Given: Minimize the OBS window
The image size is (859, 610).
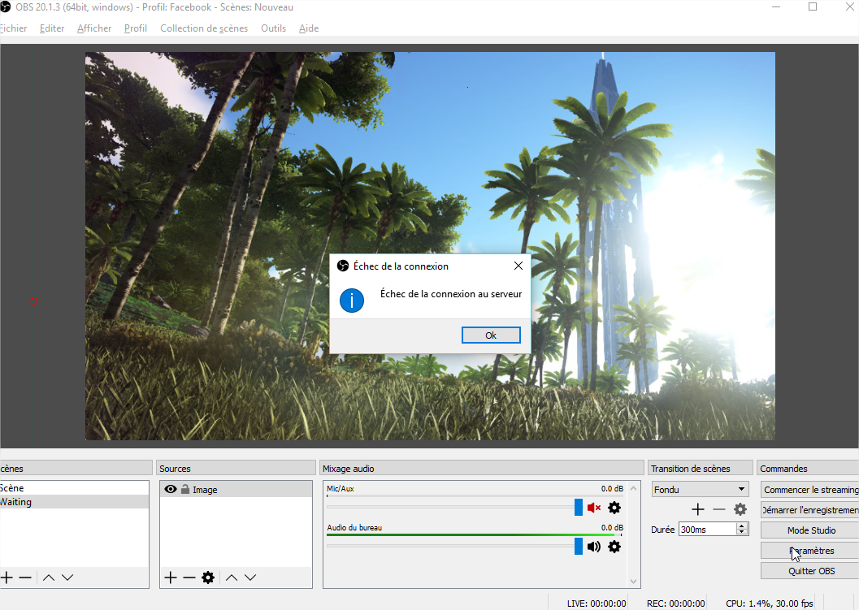Looking at the screenshot, I should [776, 6].
